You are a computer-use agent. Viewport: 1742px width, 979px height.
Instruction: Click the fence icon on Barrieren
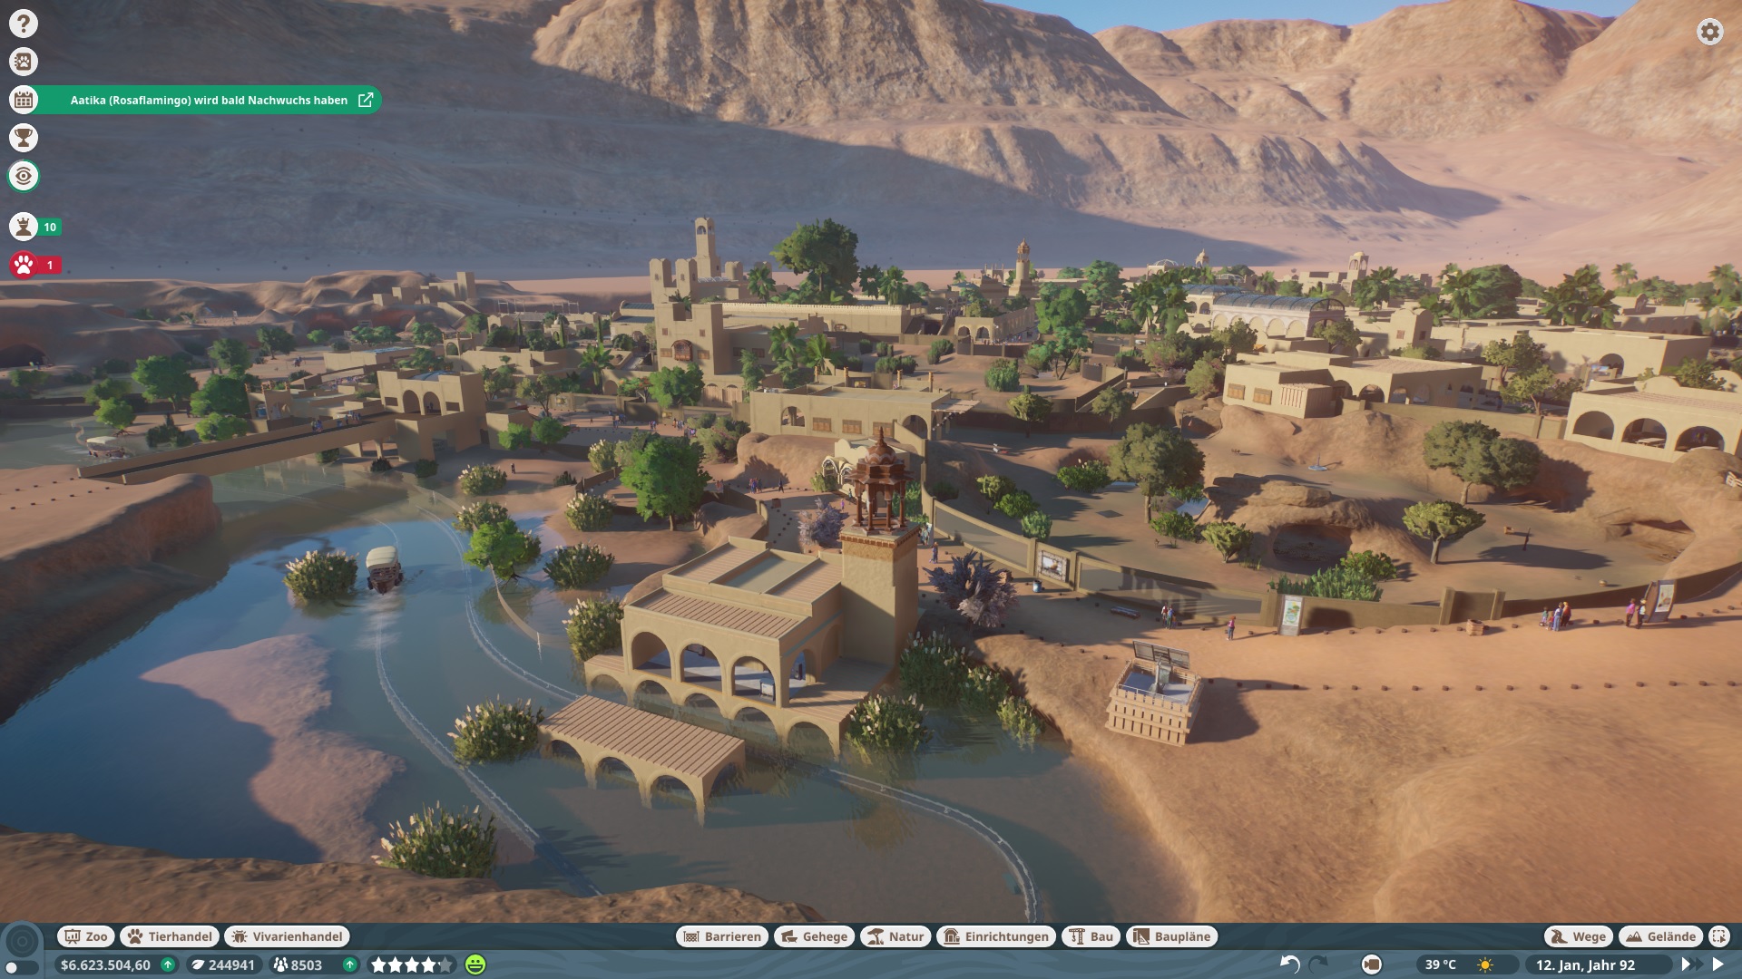(x=690, y=936)
